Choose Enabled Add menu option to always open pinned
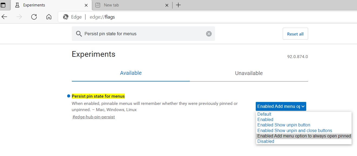Viewport: 357px width, 156px height. click(304, 136)
